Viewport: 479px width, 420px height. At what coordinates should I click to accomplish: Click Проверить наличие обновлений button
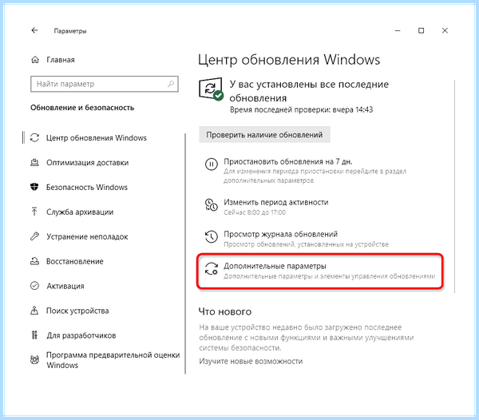264,135
